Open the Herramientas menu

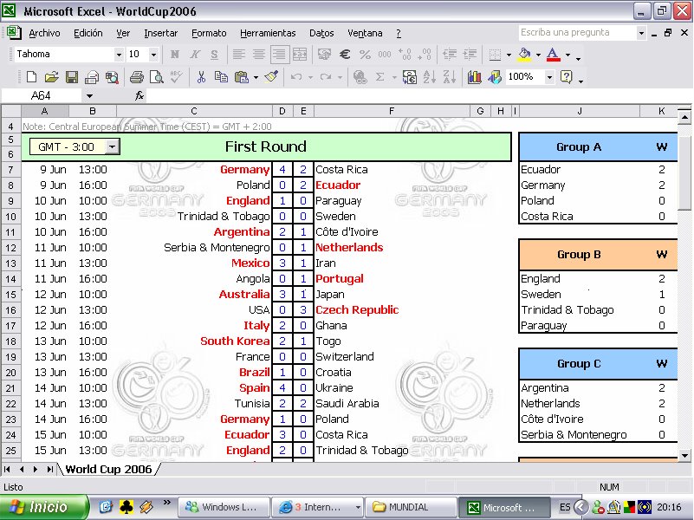[268, 33]
